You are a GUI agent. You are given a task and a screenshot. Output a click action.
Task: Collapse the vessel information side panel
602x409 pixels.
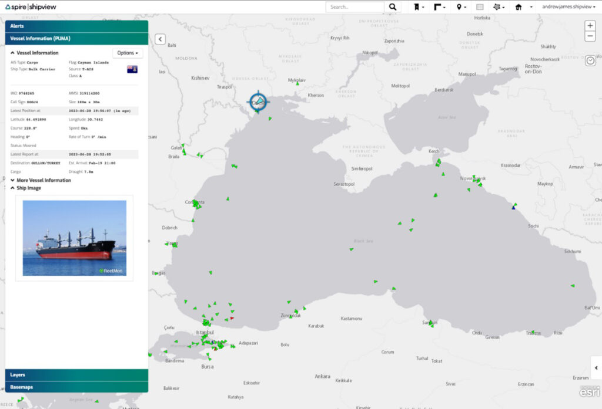coord(159,39)
